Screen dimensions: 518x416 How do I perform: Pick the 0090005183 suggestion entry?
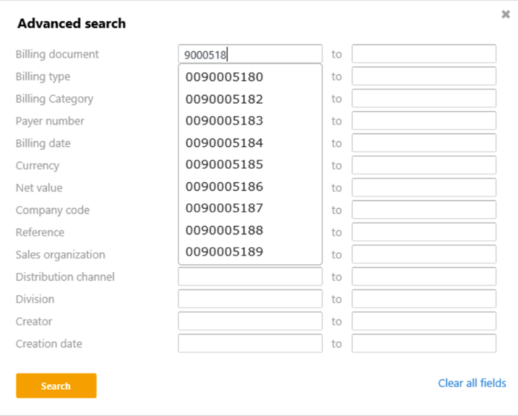point(224,121)
